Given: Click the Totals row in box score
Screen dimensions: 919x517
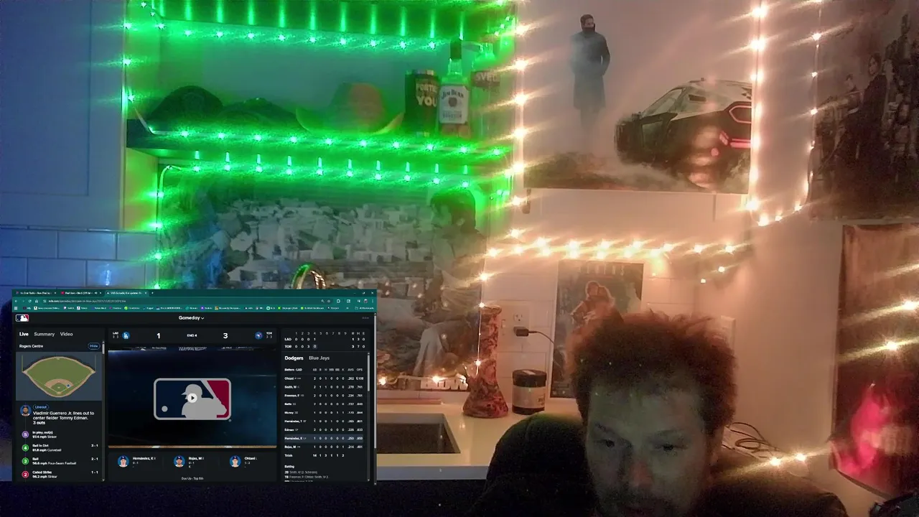Looking at the screenshot, I should [324, 455].
